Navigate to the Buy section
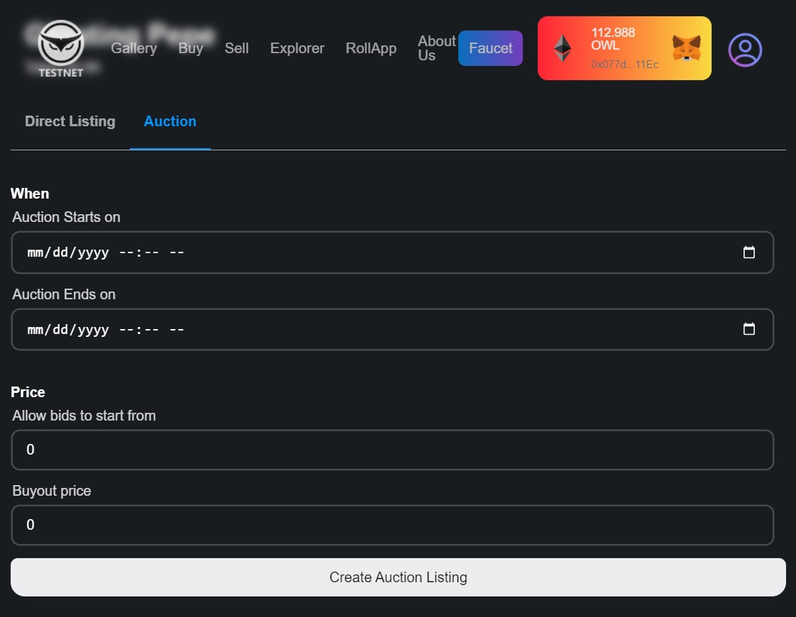The image size is (796, 617). click(x=190, y=48)
